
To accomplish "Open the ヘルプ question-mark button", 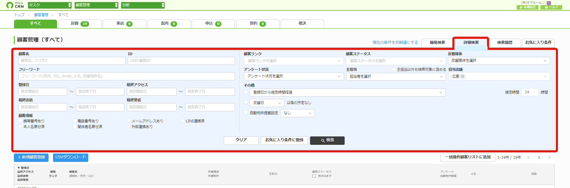I will click(x=551, y=7).
